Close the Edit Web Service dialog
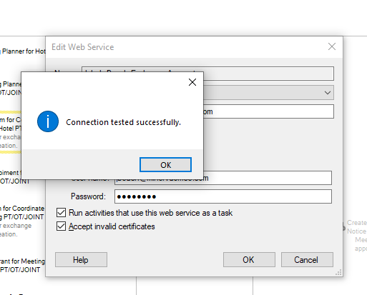Viewport: 367px width, 295px height. [x=332, y=46]
